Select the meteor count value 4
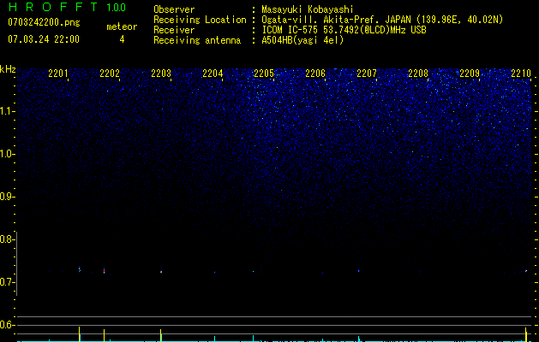This screenshot has width=539, height=342. [x=122, y=39]
